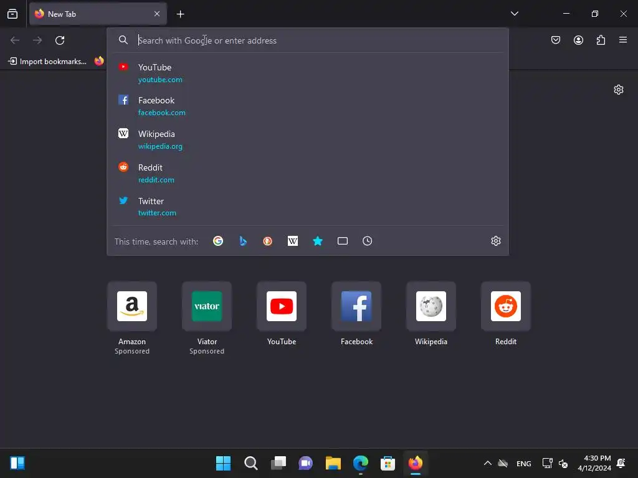This screenshot has width=638, height=478.
Task: Select the Reddit suggestion in dropdown
Action: tap(308, 174)
